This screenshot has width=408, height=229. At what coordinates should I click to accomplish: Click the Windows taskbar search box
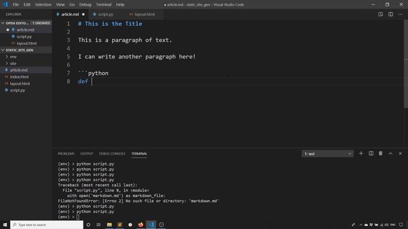pos(47,225)
